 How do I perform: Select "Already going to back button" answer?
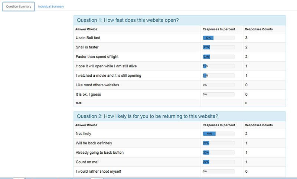click(99, 153)
